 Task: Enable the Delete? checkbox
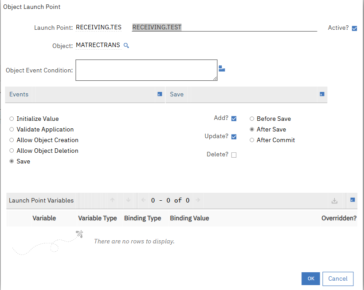click(234, 155)
